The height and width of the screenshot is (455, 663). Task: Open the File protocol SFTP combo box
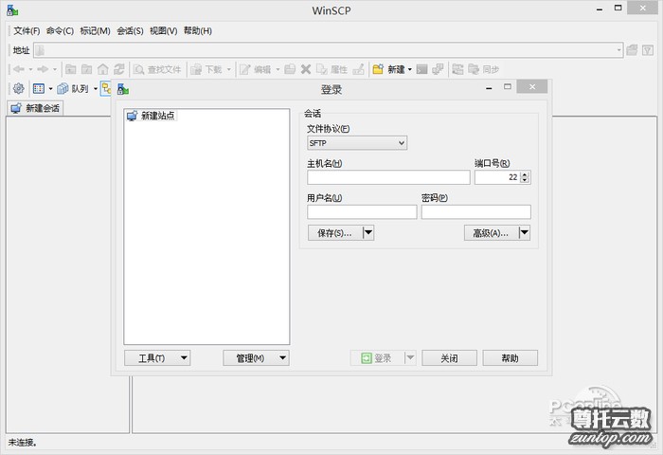(x=357, y=143)
